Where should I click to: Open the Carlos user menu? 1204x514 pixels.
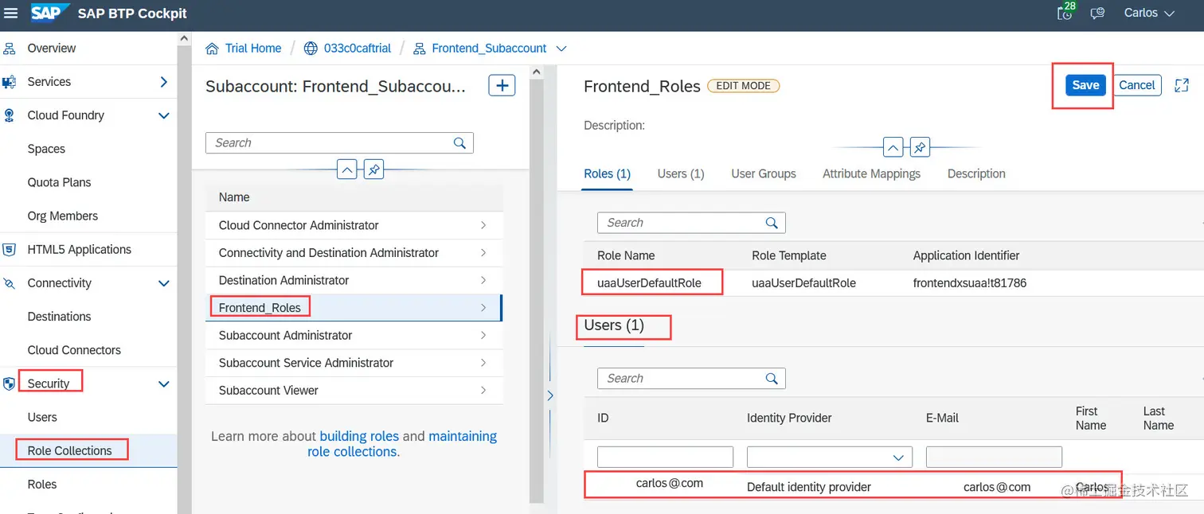click(1149, 14)
